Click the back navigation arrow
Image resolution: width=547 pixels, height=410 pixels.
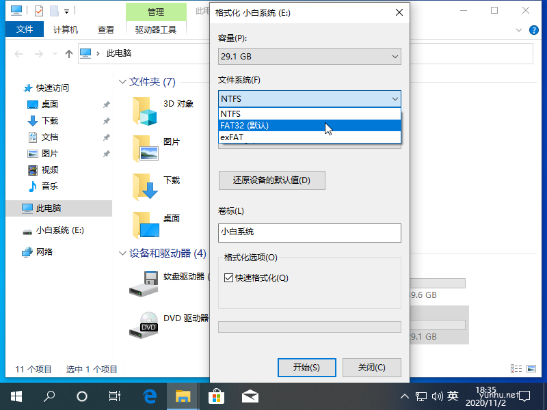(x=18, y=53)
